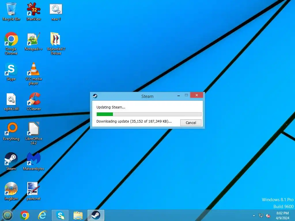Open the ImgBurn desktop shortcut
The image size is (295, 221).
11,191
